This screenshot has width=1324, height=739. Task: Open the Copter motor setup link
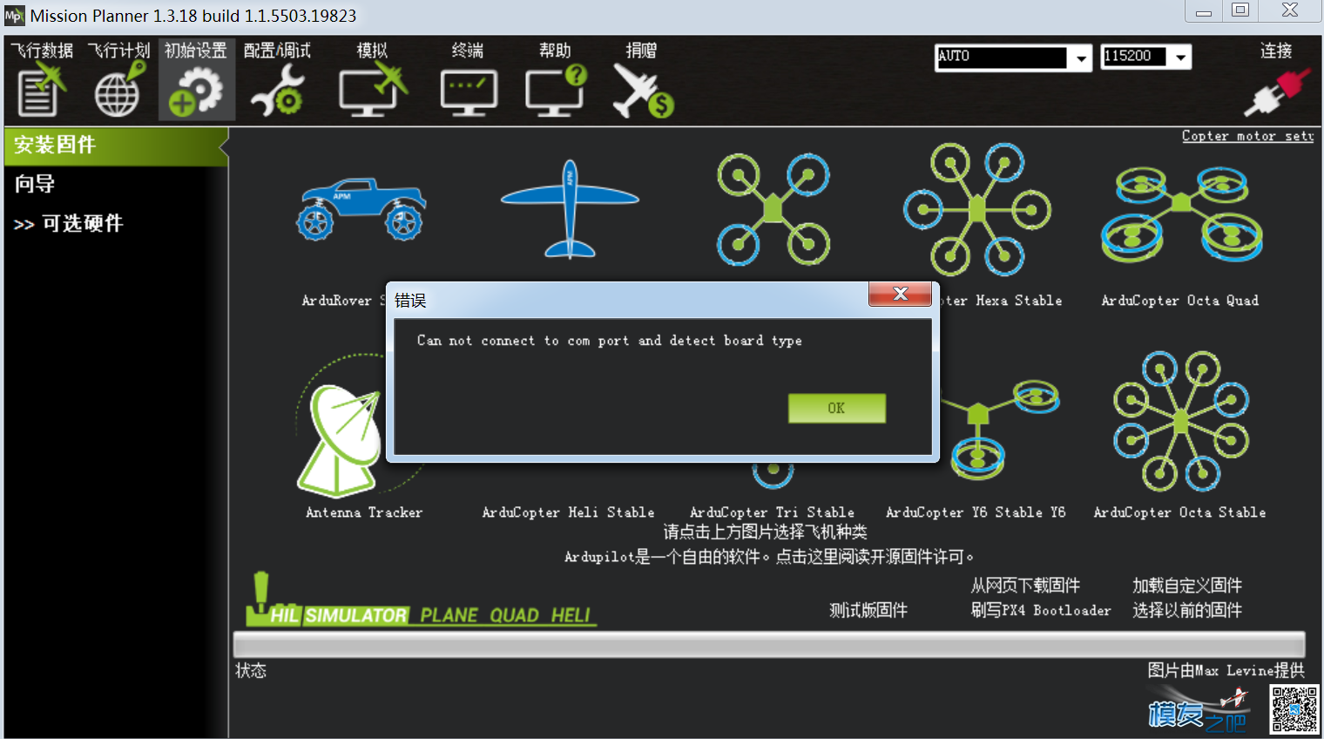pyautogui.click(x=1247, y=136)
